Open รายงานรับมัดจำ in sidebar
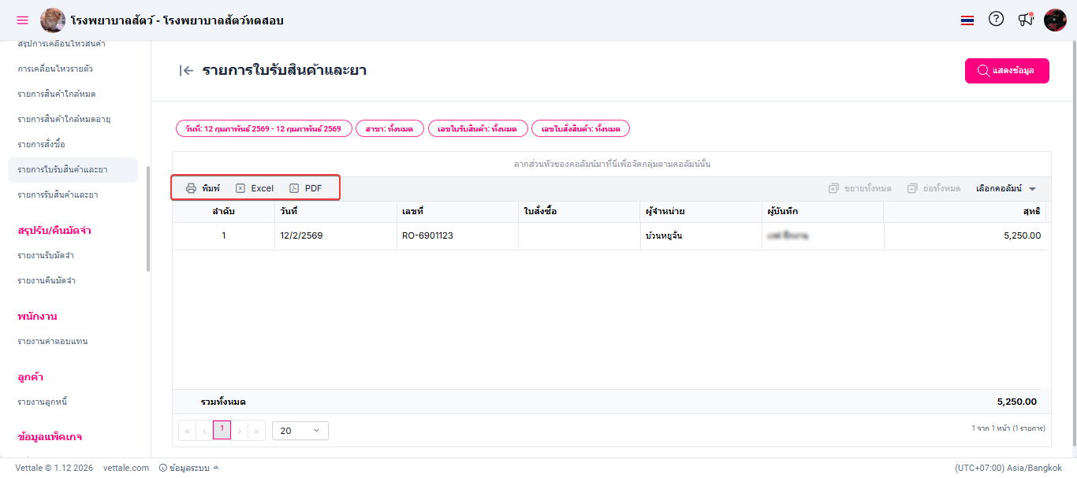 [x=46, y=256]
